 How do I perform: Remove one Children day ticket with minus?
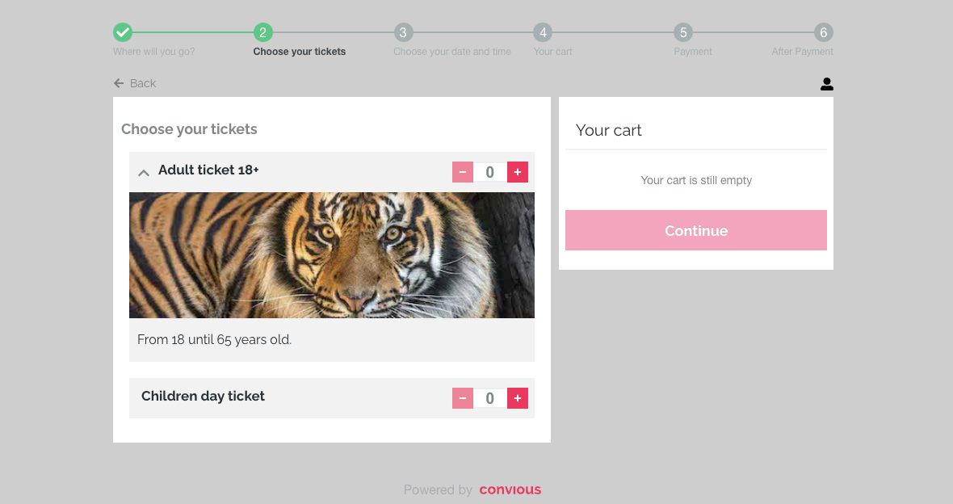[x=463, y=398]
